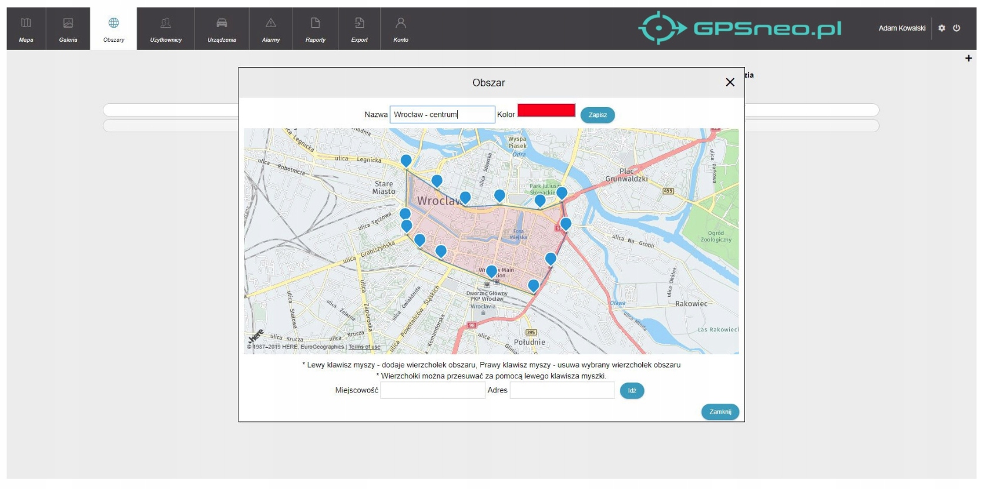Screen dimensions: 983x490
Task: Click the Idź button
Action: 632,391
